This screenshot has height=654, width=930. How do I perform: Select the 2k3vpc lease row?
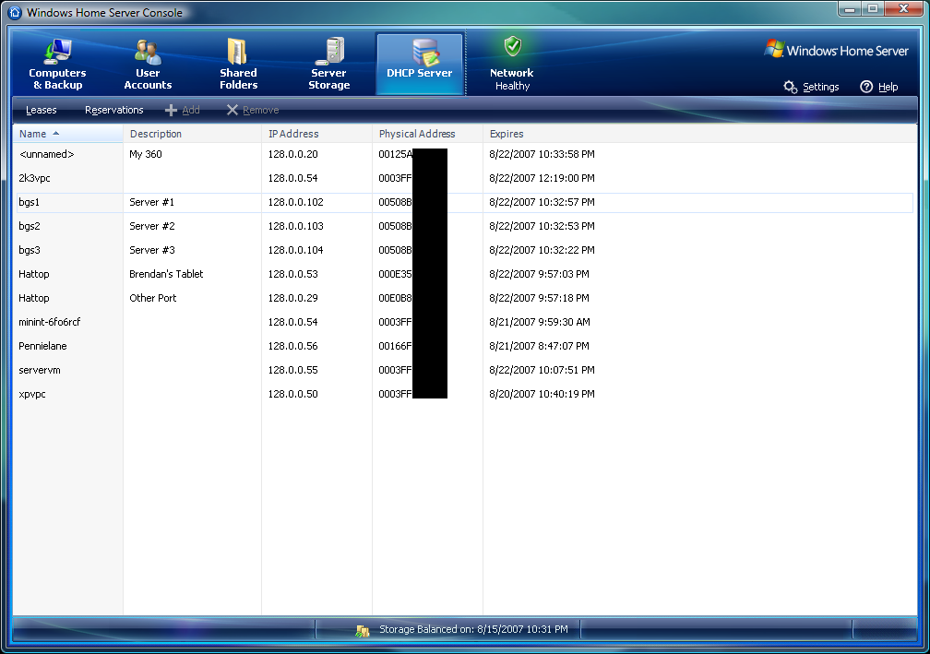click(464, 178)
